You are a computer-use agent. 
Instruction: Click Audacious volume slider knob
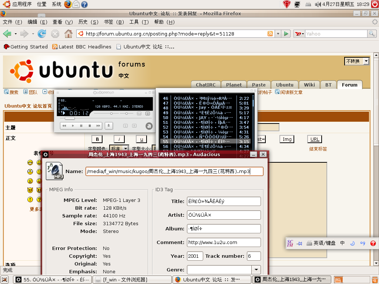pos(111,113)
